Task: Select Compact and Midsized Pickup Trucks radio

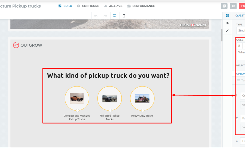Action: tap(77, 110)
